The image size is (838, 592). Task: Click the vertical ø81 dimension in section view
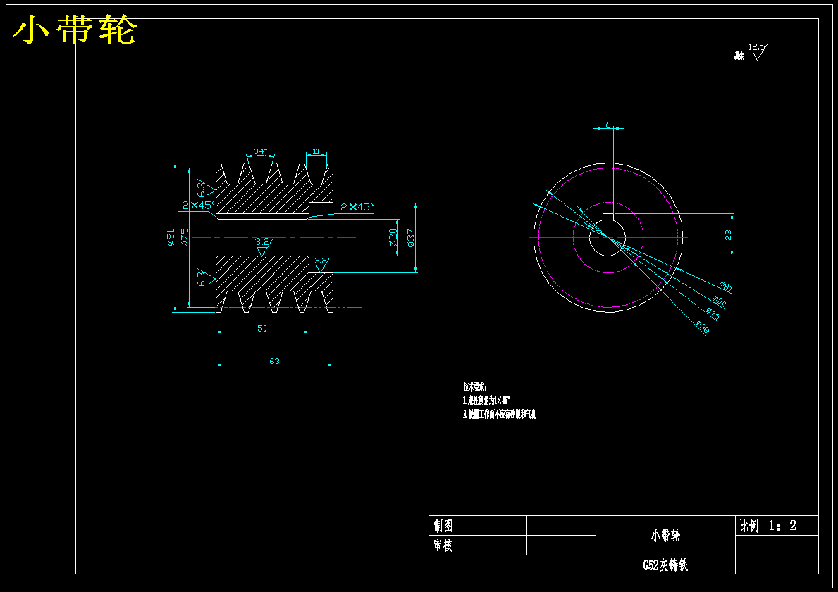(x=171, y=237)
